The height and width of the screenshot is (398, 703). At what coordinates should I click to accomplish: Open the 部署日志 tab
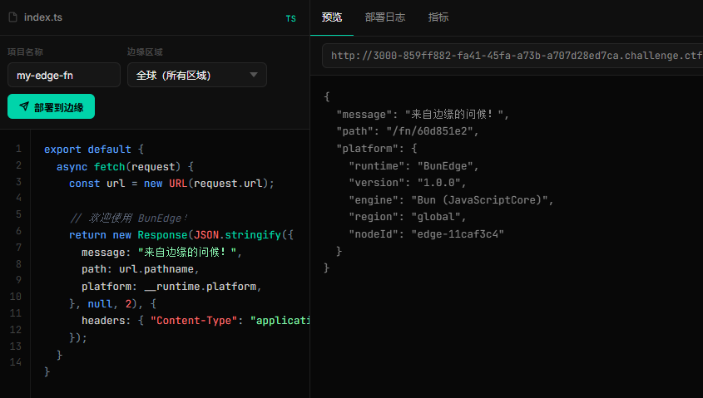click(384, 17)
